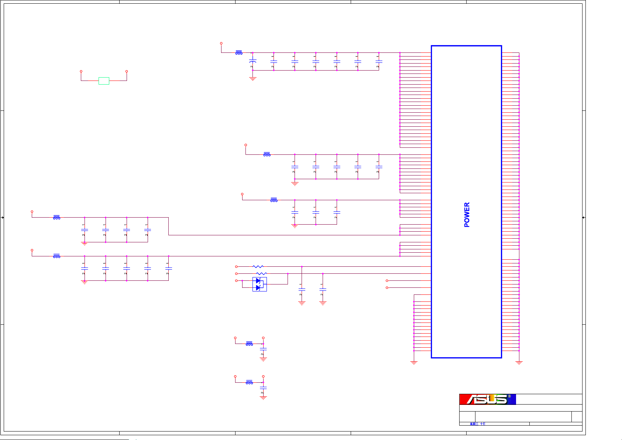Select the bottom-most ferrite bead symbol

[x=250, y=382]
